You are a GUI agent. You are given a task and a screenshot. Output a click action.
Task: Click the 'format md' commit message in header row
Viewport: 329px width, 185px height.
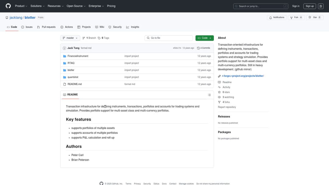click(x=86, y=48)
